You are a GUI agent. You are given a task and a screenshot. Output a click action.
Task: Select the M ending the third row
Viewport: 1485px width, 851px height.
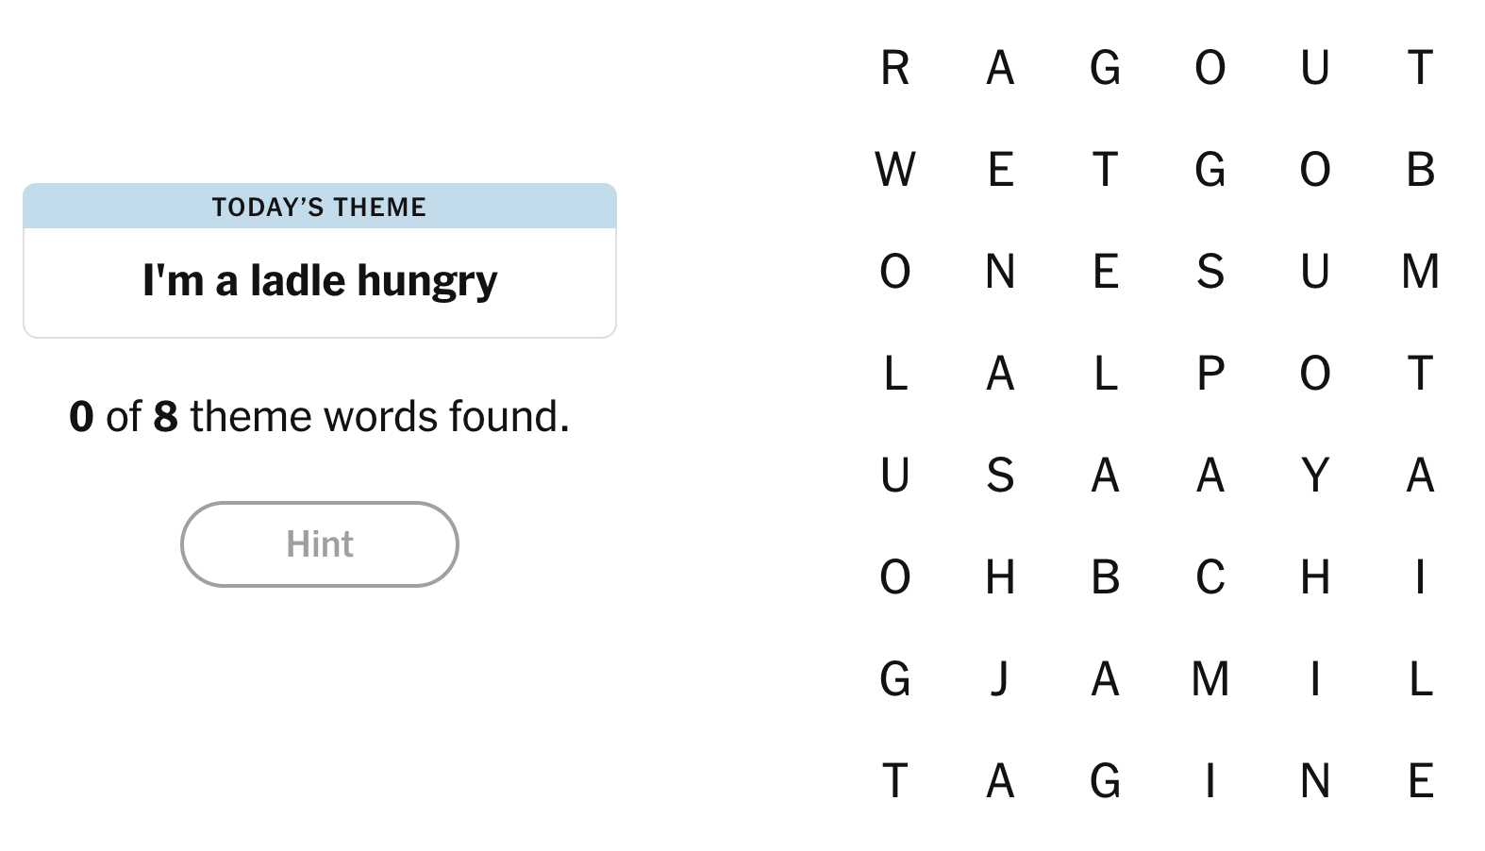1419,274
